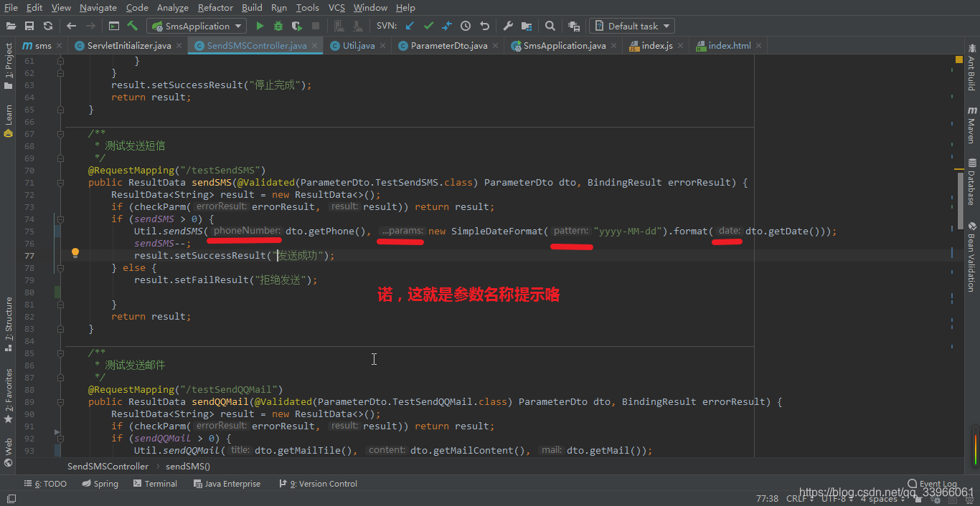
Task: Show SVN history clock icon
Action: (x=466, y=26)
